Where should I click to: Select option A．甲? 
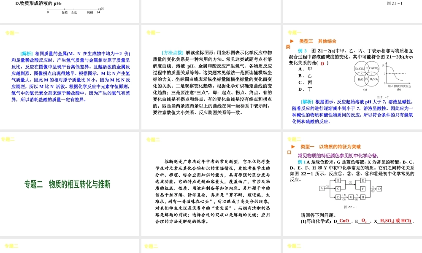[305, 69]
